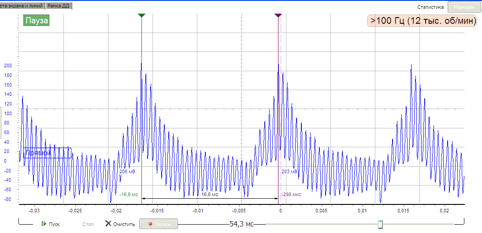Click the 206 мВ green marker value
Image resolution: width=482 pixels, height=233 pixels.
pyautogui.click(x=127, y=171)
